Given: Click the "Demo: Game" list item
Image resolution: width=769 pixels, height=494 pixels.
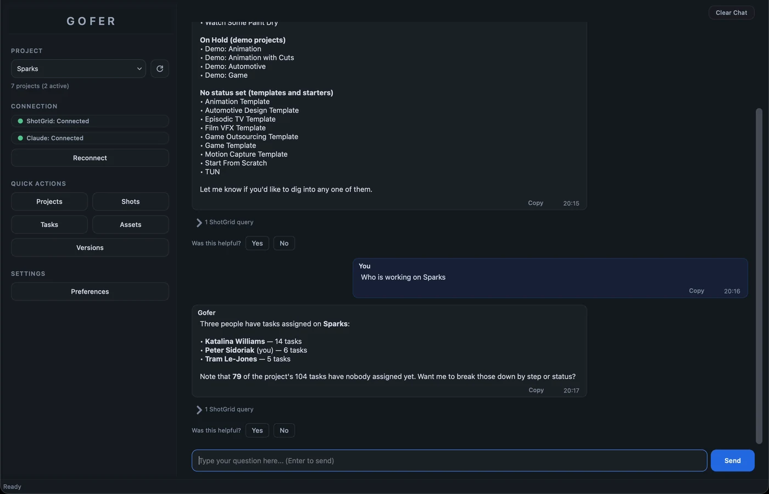Looking at the screenshot, I should [226, 75].
